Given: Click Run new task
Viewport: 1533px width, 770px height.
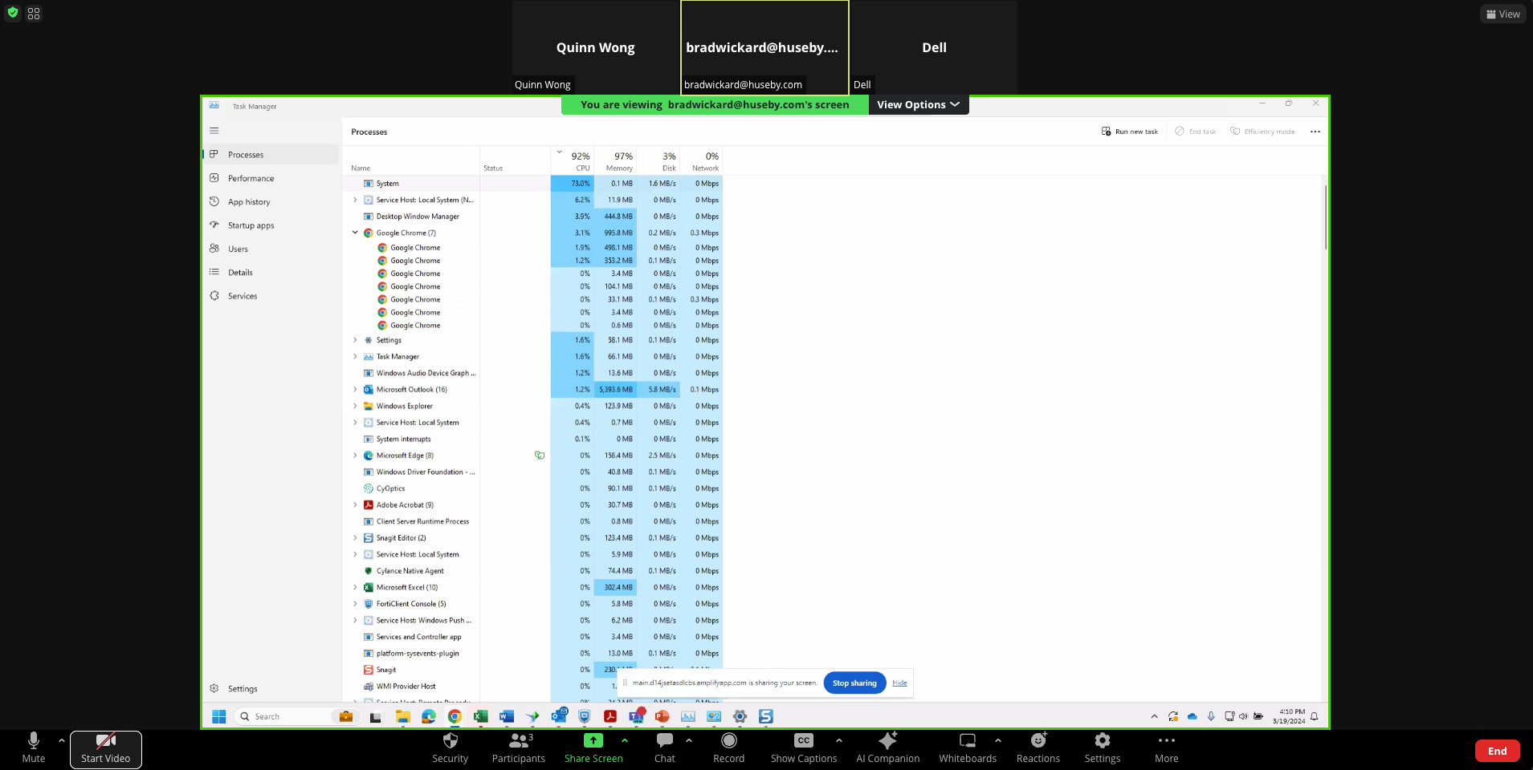Looking at the screenshot, I should [1130, 132].
